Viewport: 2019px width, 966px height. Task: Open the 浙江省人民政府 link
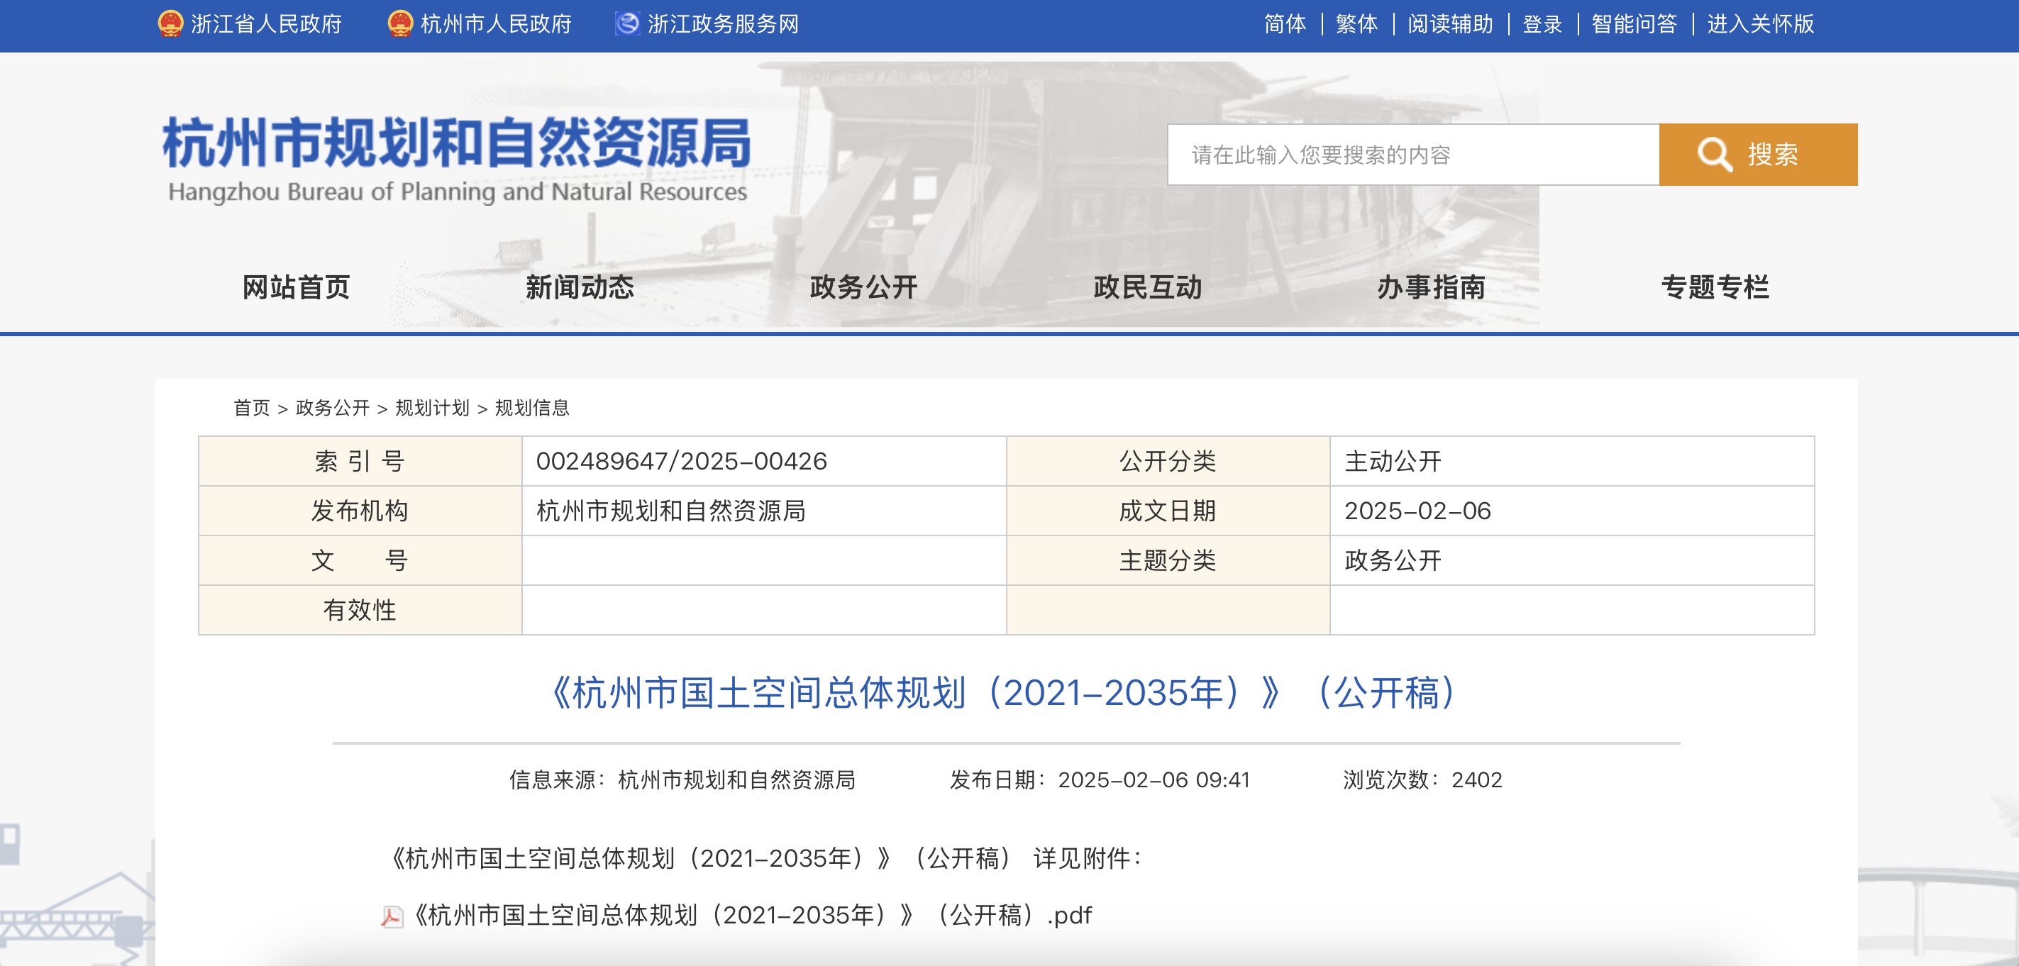point(267,24)
